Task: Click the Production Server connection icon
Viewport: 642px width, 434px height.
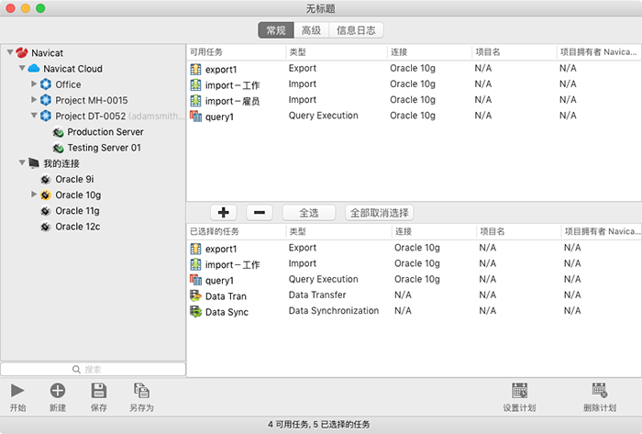Action: pyautogui.click(x=58, y=132)
